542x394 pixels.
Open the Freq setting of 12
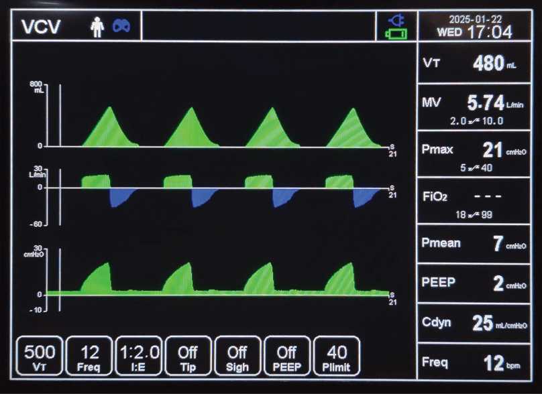89,354
